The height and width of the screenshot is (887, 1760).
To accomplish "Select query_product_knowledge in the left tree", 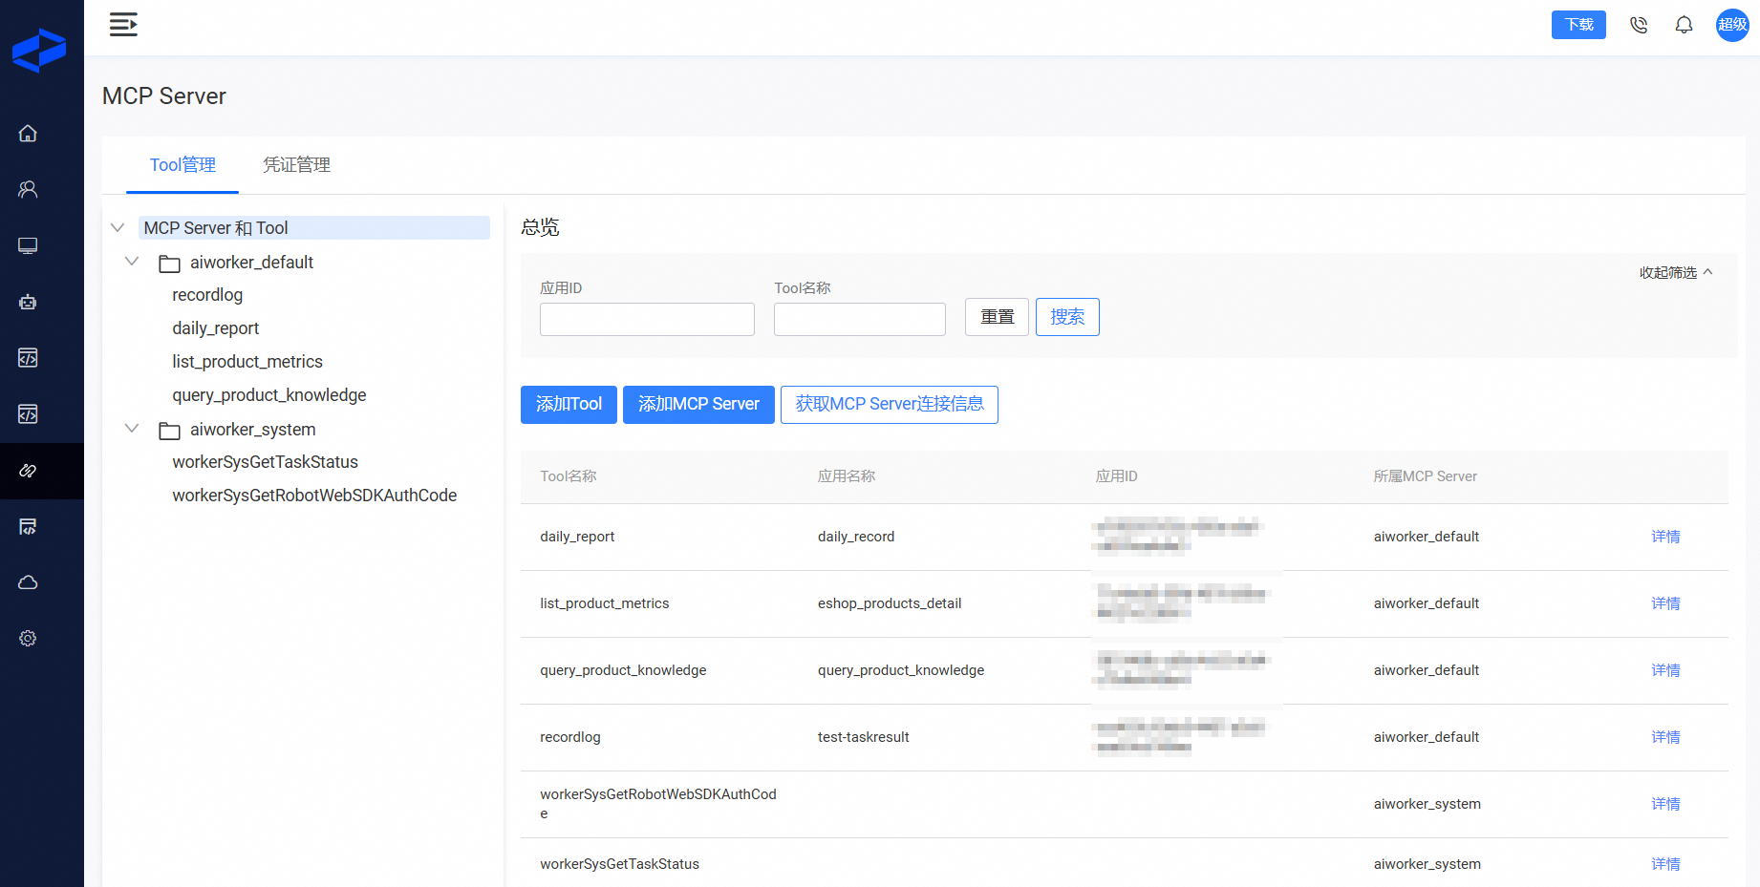I will (269, 395).
